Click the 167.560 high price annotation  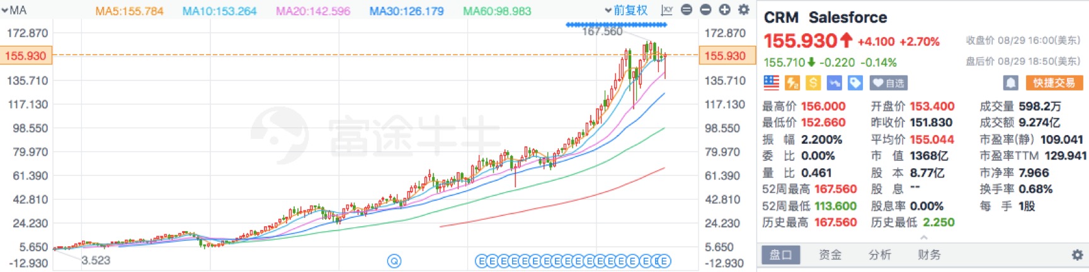(602, 31)
